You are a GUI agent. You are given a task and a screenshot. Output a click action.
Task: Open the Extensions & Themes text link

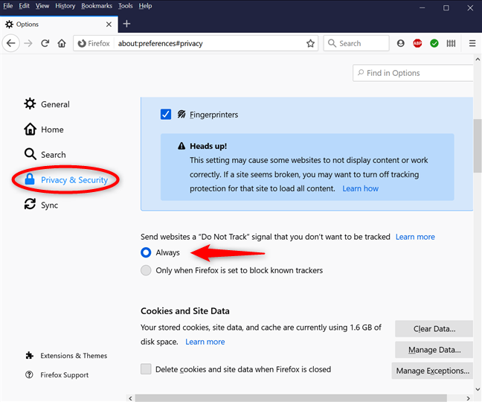[x=74, y=356]
